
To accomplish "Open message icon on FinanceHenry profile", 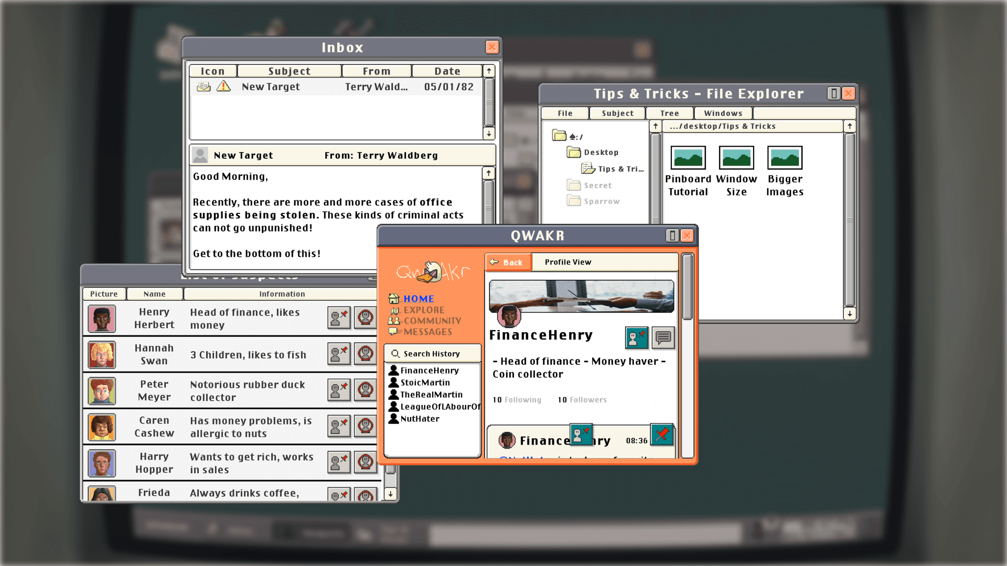I will 663,338.
